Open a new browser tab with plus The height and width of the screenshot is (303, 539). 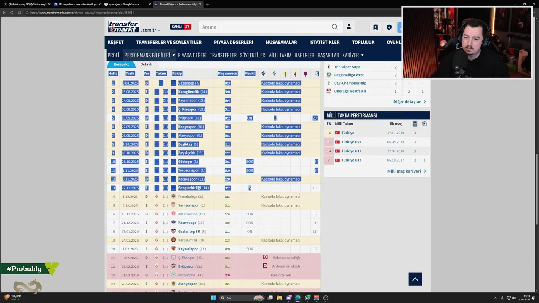208,4
